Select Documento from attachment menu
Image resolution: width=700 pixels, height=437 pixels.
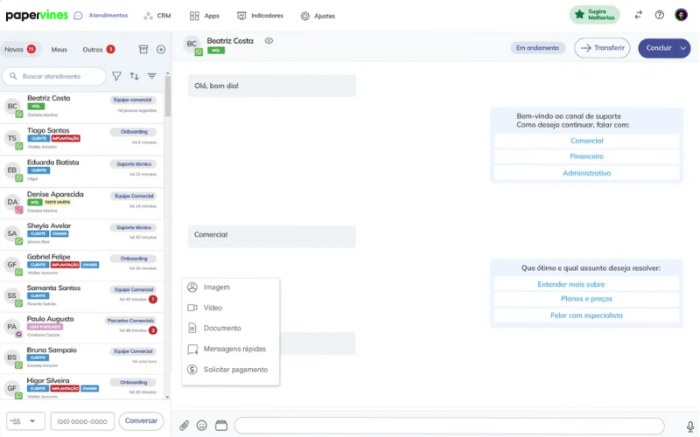pos(230,329)
